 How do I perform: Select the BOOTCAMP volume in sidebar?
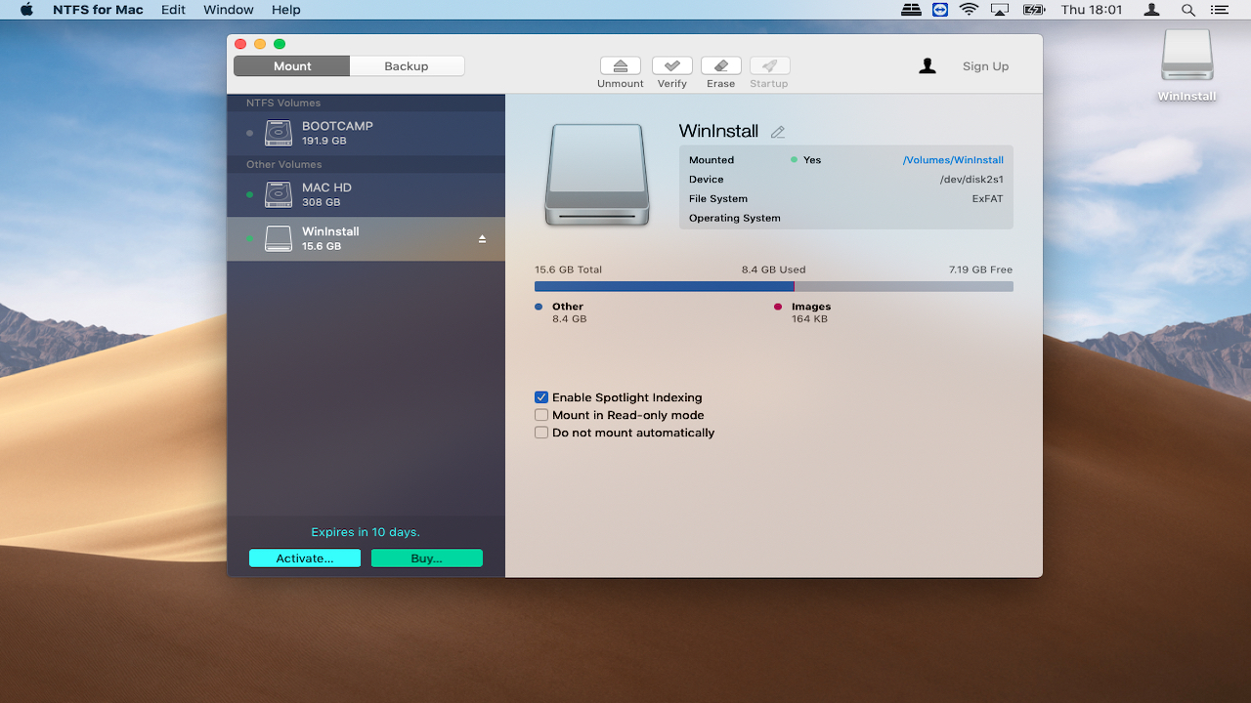(366, 133)
